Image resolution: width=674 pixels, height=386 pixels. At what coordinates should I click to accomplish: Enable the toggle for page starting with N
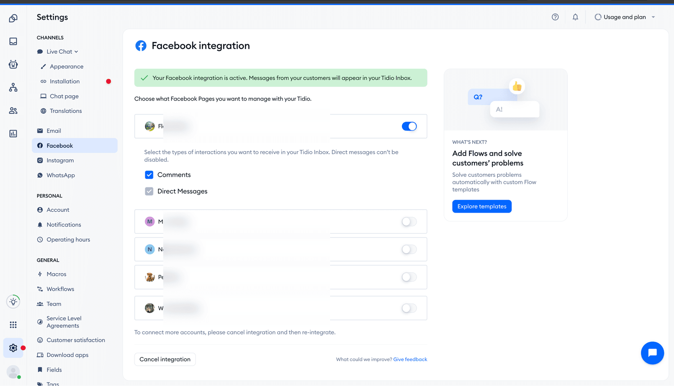click(409, 250)
